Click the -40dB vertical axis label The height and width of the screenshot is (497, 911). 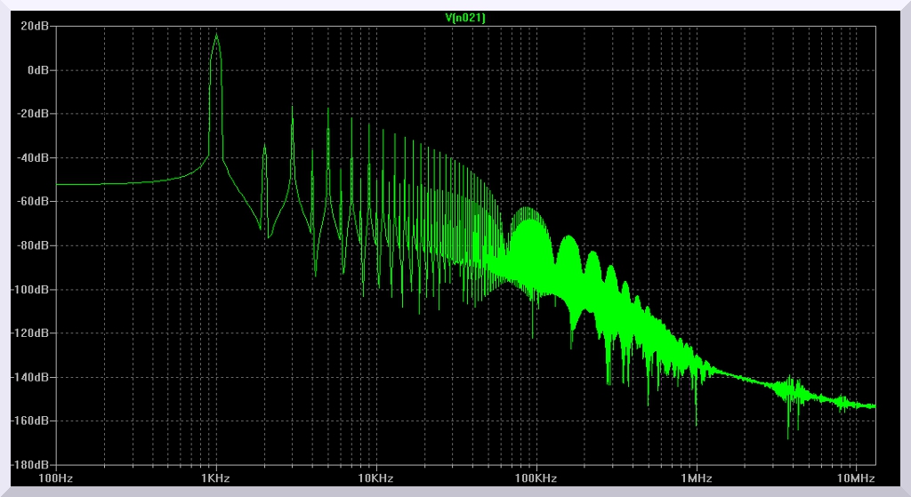[32, 157]
